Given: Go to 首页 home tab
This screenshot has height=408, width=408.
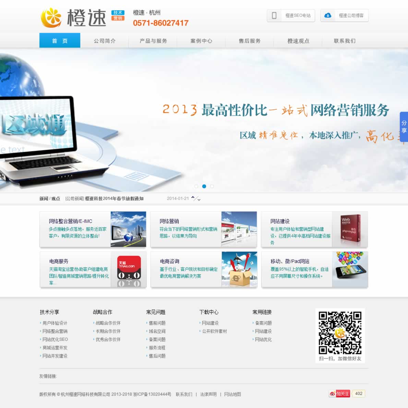Looking at the screenshot, I should point(60,41).
